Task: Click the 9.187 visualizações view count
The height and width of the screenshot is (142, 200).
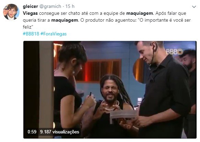Action: pos(59,132)
